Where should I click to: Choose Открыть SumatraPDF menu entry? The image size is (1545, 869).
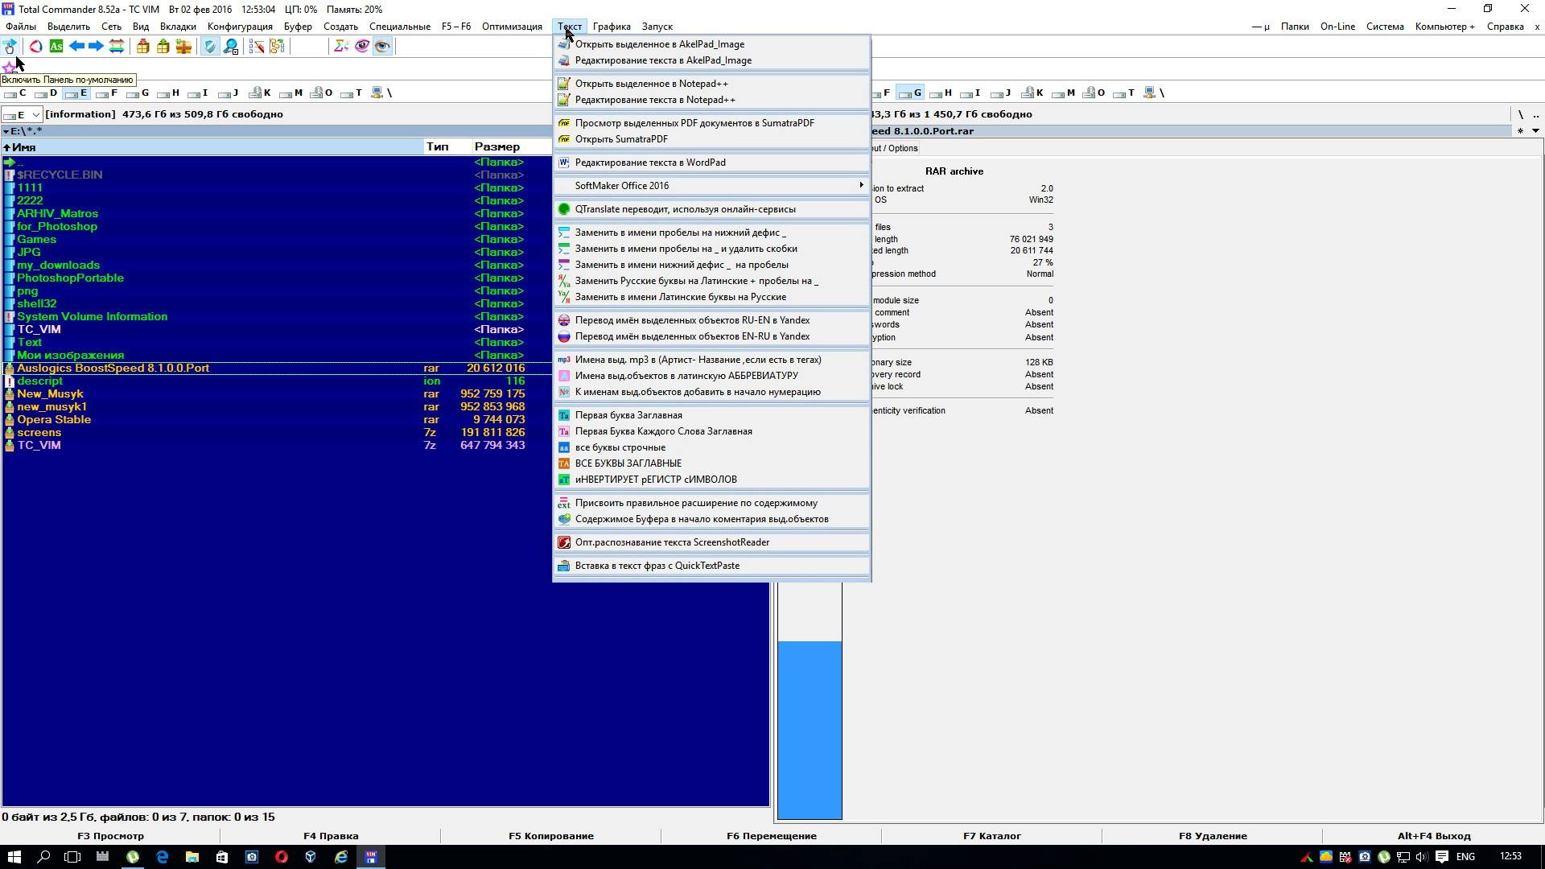[x=711, y=139]
